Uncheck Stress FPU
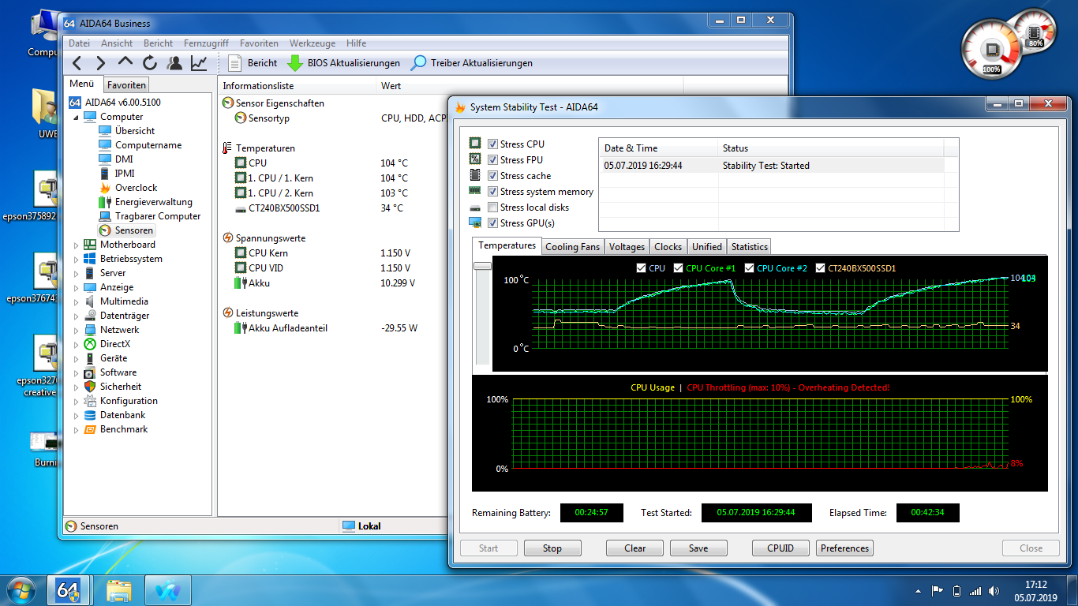The height and width of the screenshot is (606, 1078). pos(492,160)
